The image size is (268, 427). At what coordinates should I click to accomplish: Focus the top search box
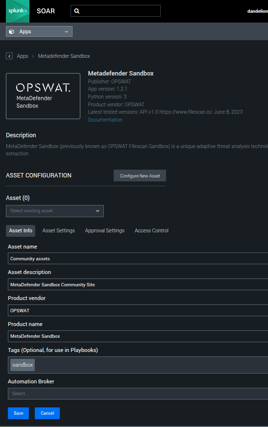coord(116,11)
